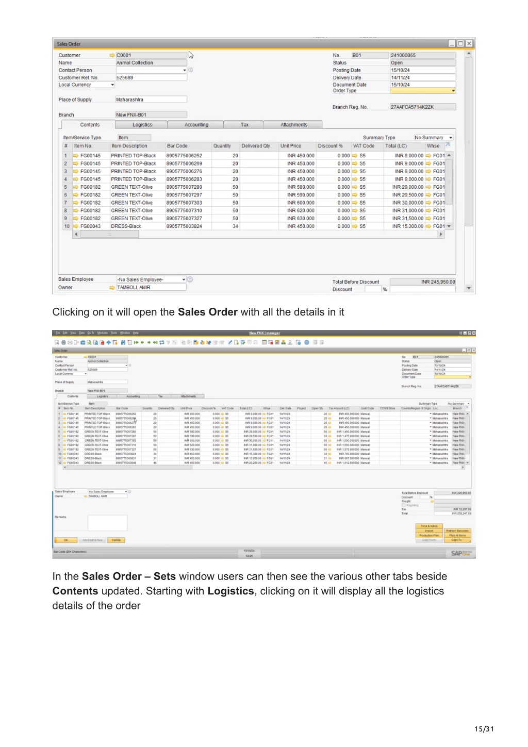Screen dimensions: 528x747
Task: Click Plan All Items button
Action: 457,535
